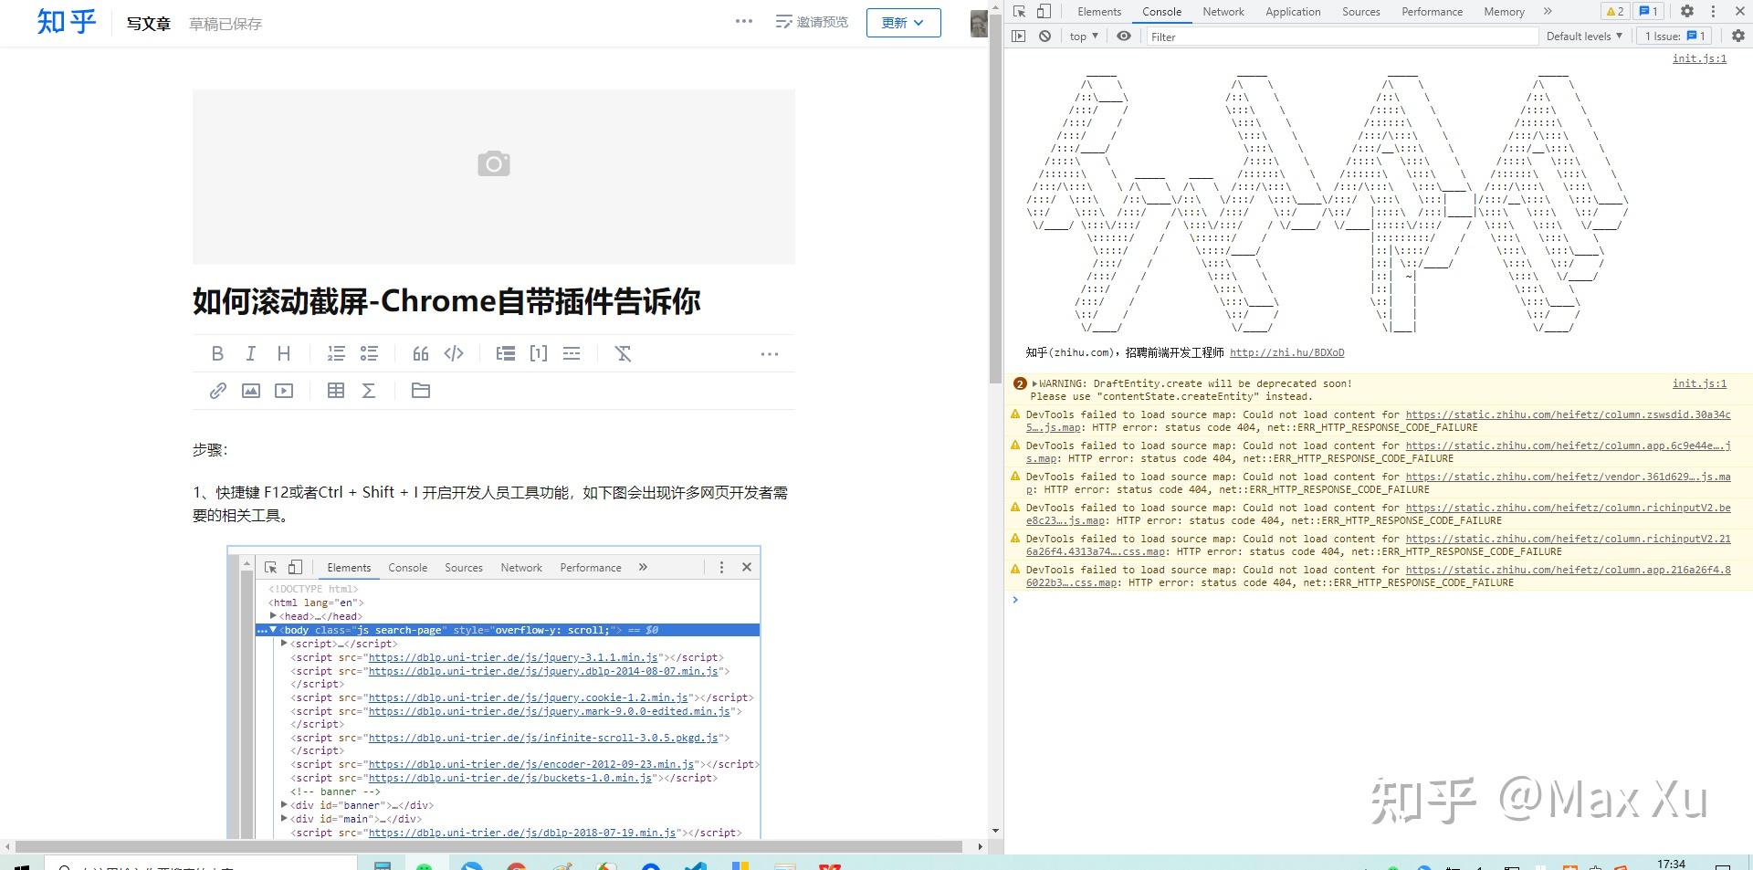Screen dimensions: 1753x870
Task: Click the page horizontal scrollbar
Action: pyautogui.click(x=489, y=846)
